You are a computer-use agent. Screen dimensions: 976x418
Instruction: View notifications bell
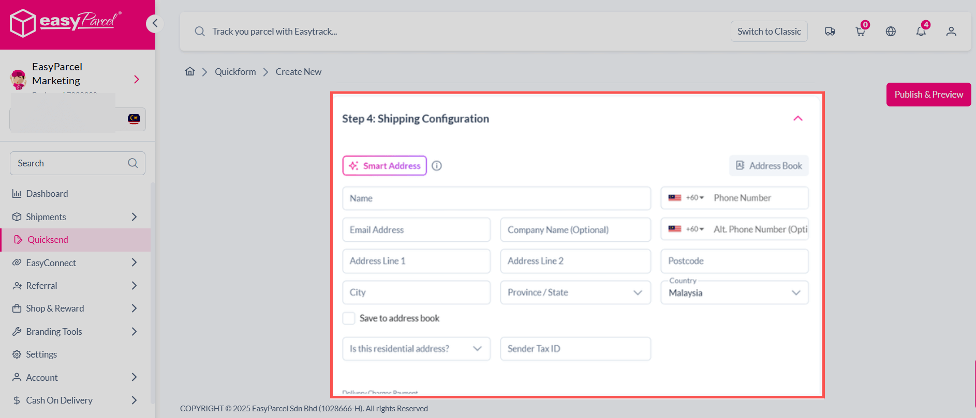(x=921, y=32)
